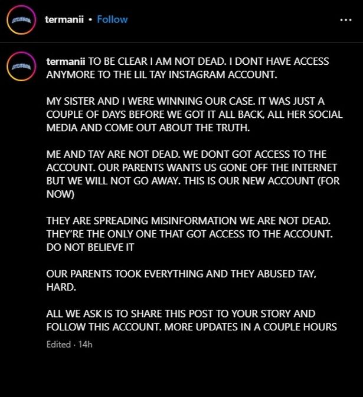Click the SHARE THIS POST TO YOUR STORY line

(181, 313)
